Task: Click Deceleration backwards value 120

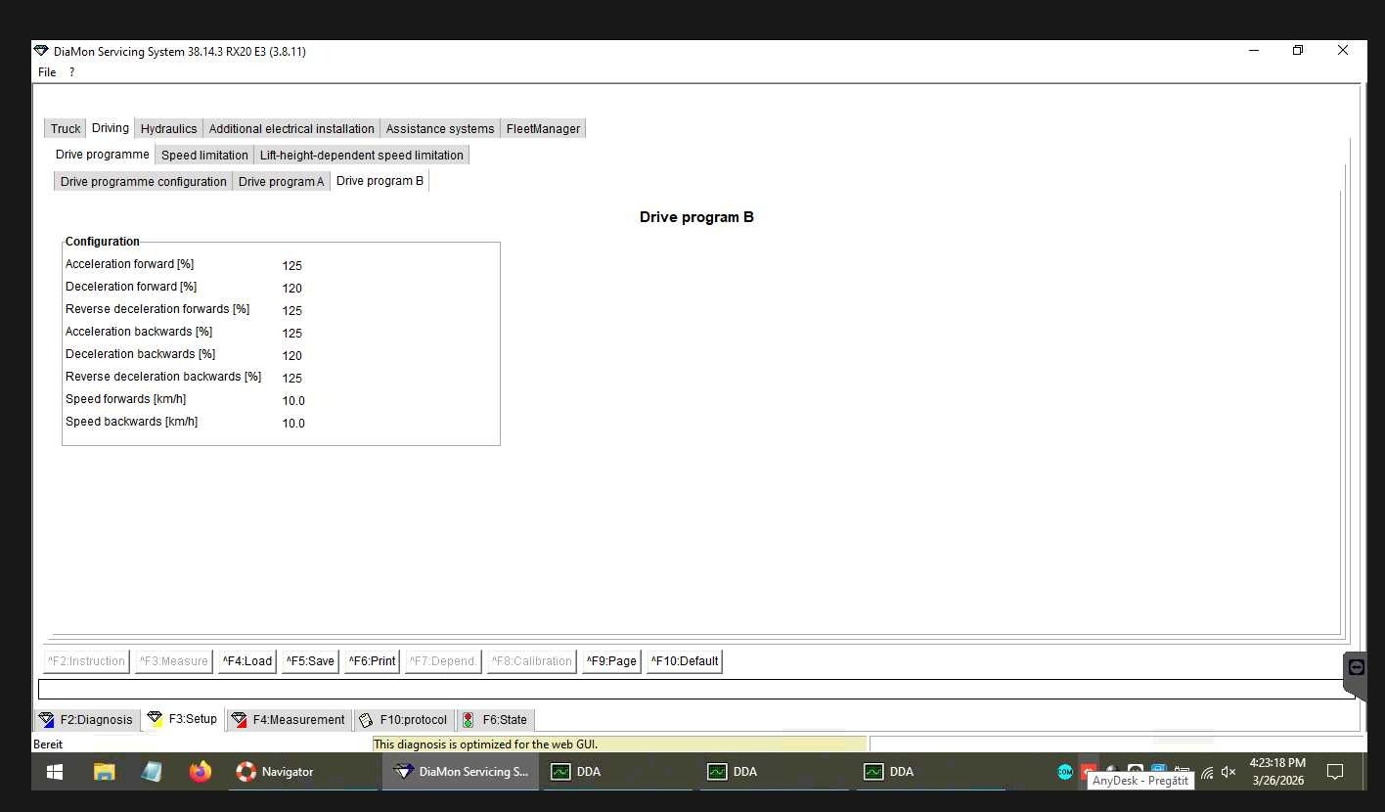Action: click(x=291, y=356)
